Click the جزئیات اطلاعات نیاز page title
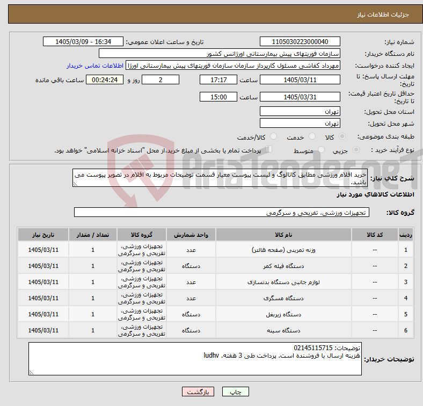The width and height of the screenshot is (423, 406). (383, 15)
